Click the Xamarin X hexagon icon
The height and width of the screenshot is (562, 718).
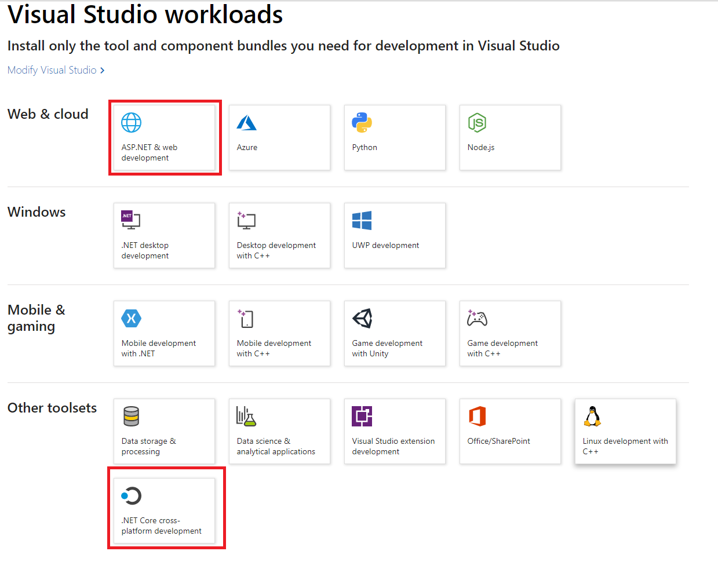pos(131,318)
